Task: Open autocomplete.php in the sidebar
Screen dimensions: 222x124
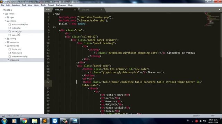Action: [x=20, y=24]
